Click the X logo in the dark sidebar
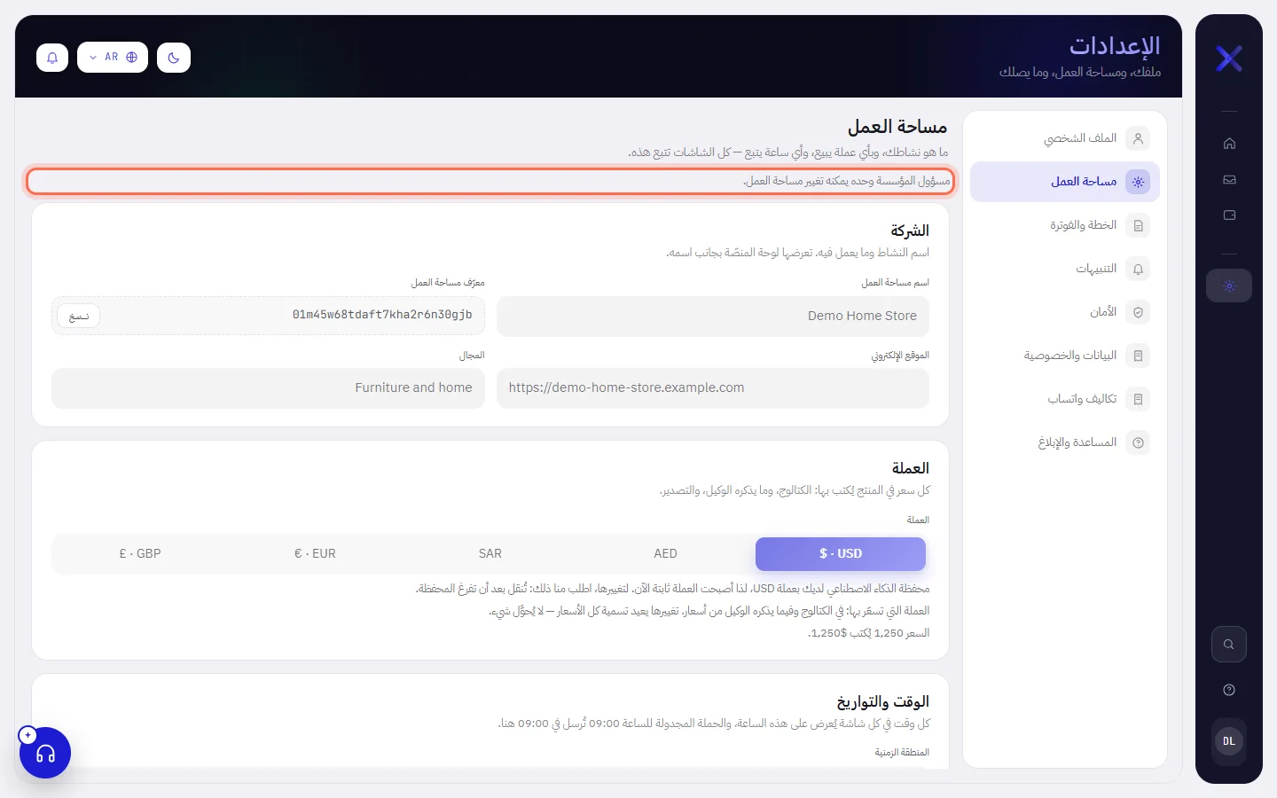This screenshot has width=1277, height=798. point(1229,59)
